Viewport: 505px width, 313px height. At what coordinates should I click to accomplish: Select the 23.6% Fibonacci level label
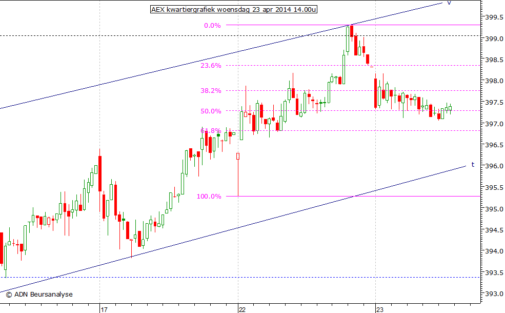coord(211,66)
